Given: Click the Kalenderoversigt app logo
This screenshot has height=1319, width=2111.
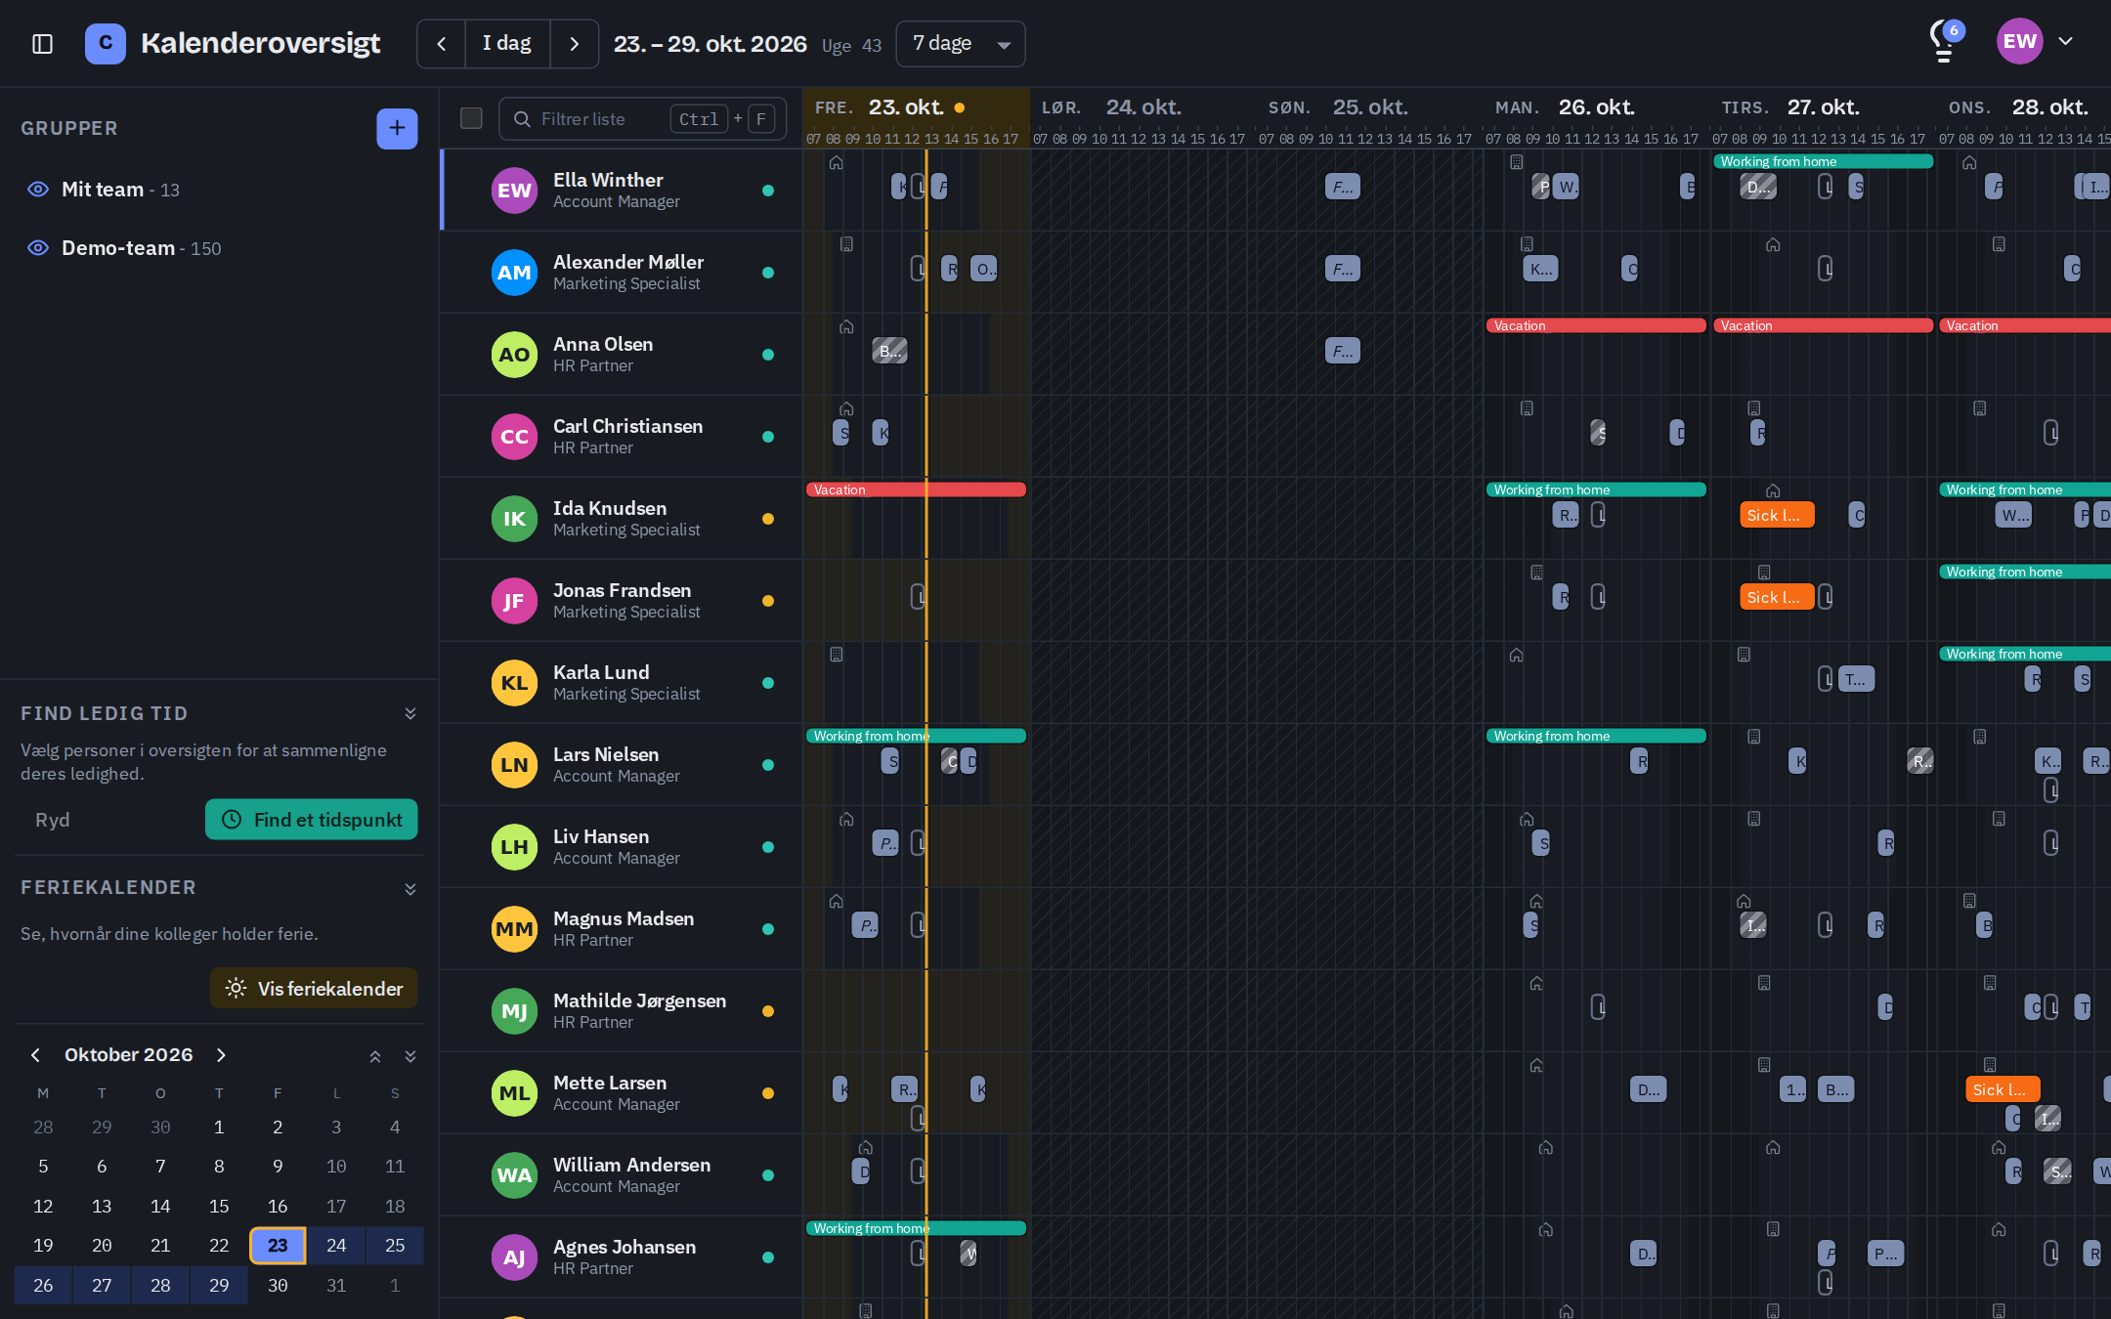Looking at the screenshot, I should click(106, 43).
